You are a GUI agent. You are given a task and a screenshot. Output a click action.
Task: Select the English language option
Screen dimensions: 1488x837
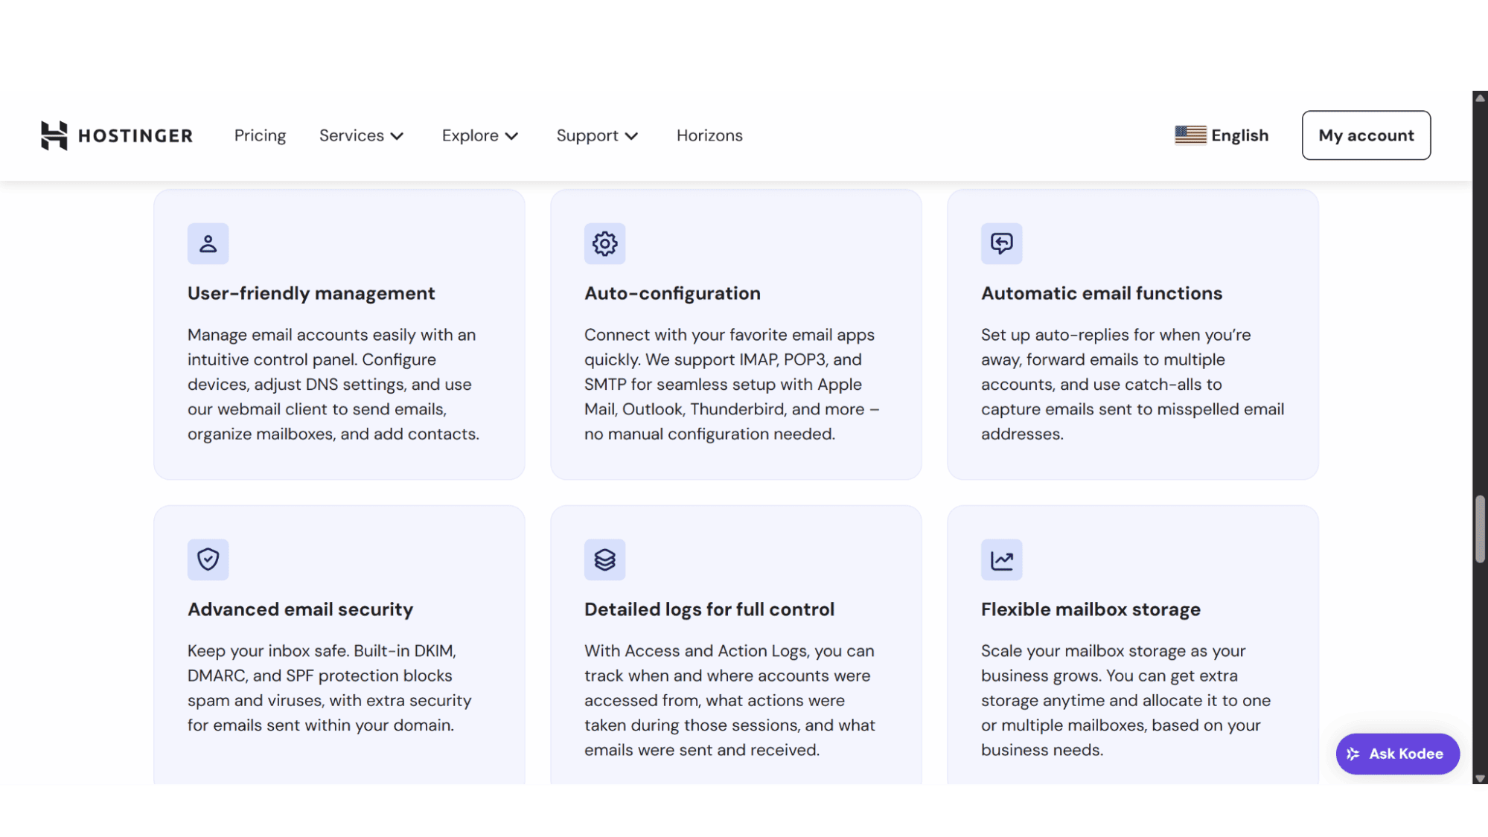click(x=1239, y=135)
